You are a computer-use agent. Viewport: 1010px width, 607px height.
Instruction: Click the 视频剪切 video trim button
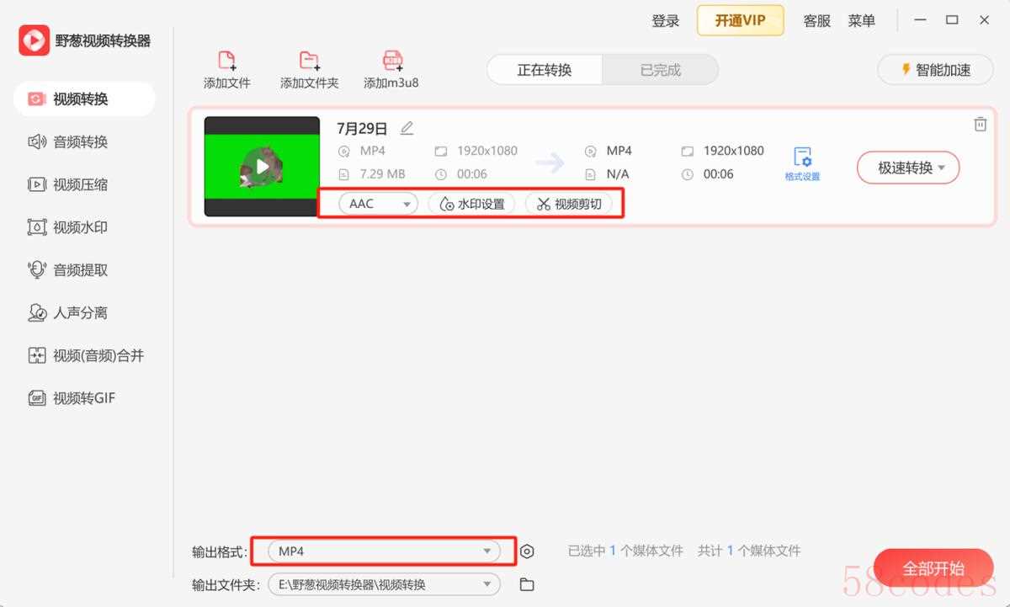[569, 204]
